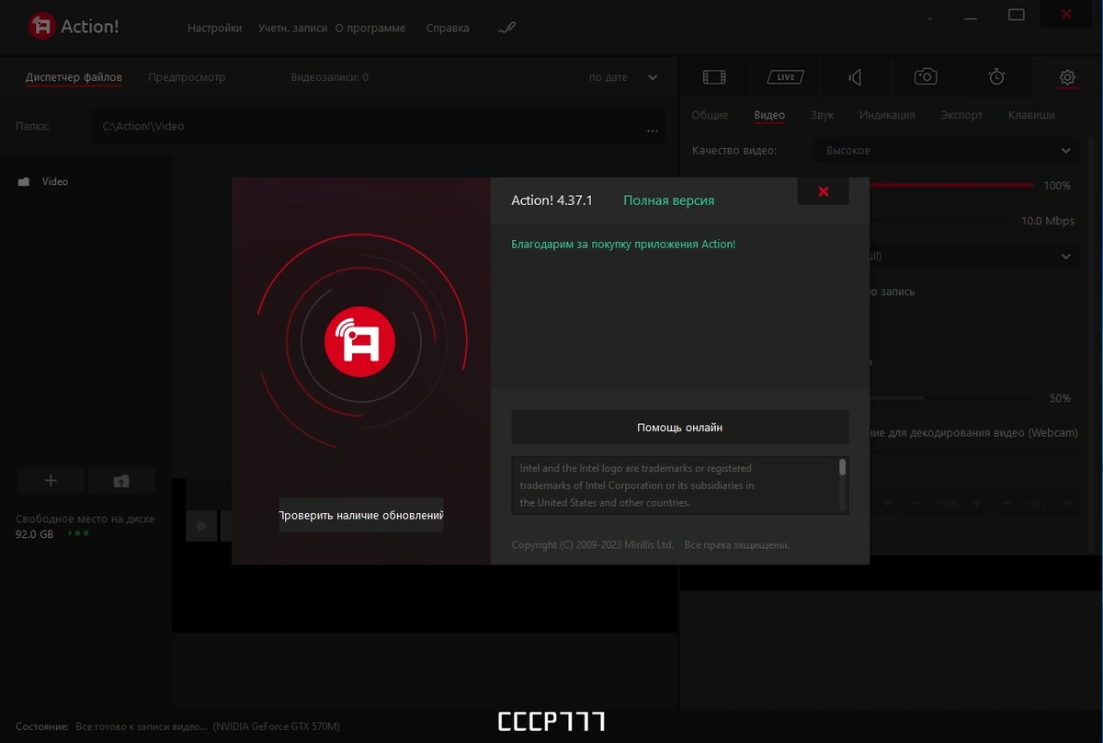Open the по дате sorting dropdown
1103x743 pixels.
623,77
